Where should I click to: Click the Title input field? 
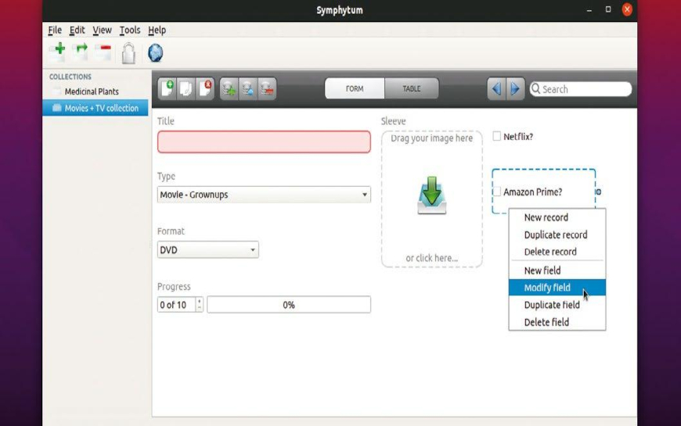(x=264, y=141)
